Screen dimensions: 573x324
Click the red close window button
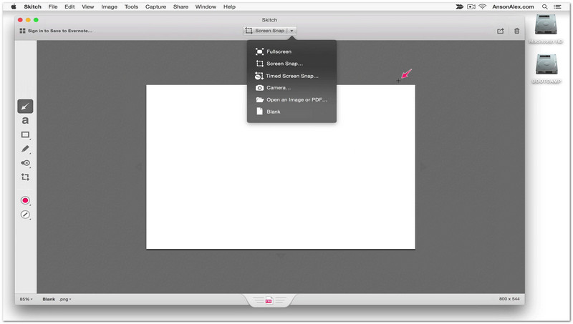click(x=21, y=20)
